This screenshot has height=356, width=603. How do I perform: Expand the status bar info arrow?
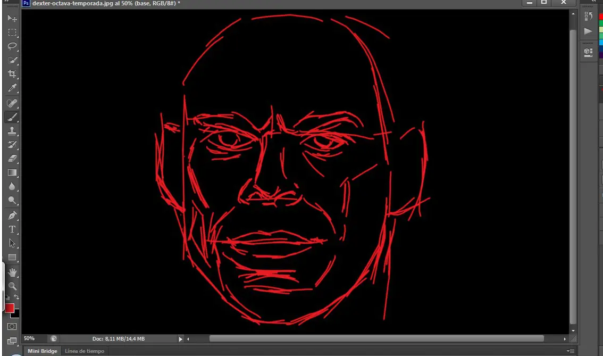click(180, 339)
